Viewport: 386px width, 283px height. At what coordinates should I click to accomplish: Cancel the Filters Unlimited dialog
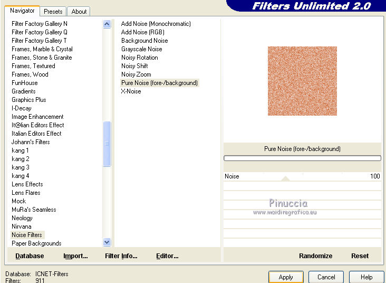(x=326, y=277)
